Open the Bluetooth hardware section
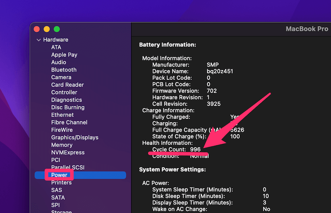Screen dimensions: 331x213 click(64, 70)
